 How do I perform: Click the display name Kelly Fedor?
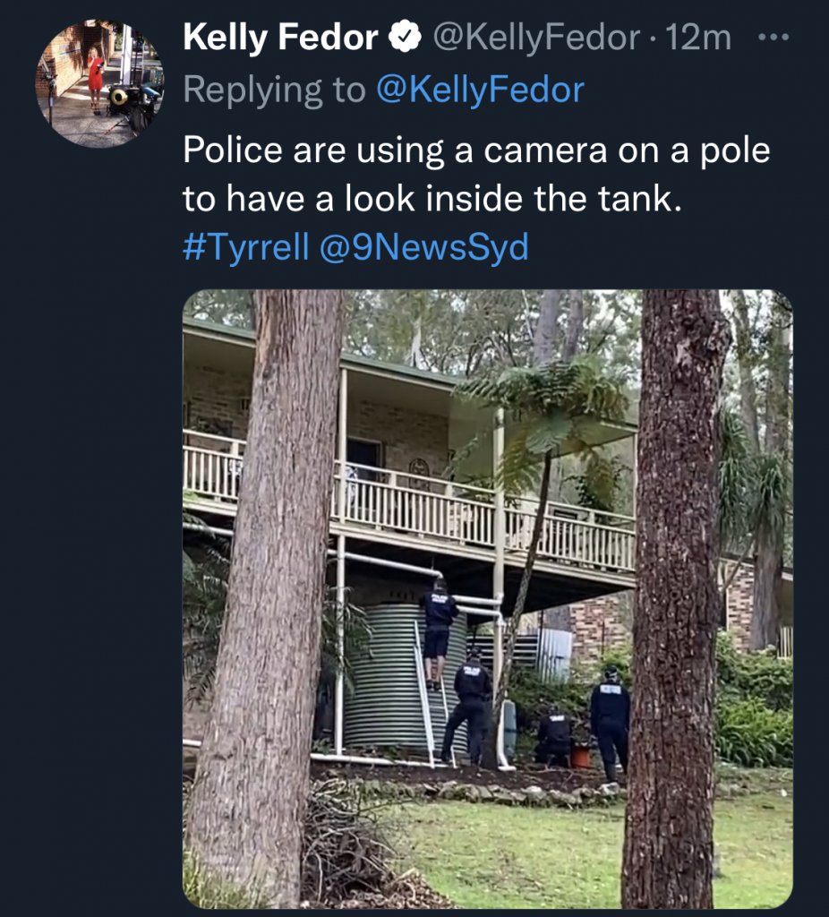click(x=280, y=39)
